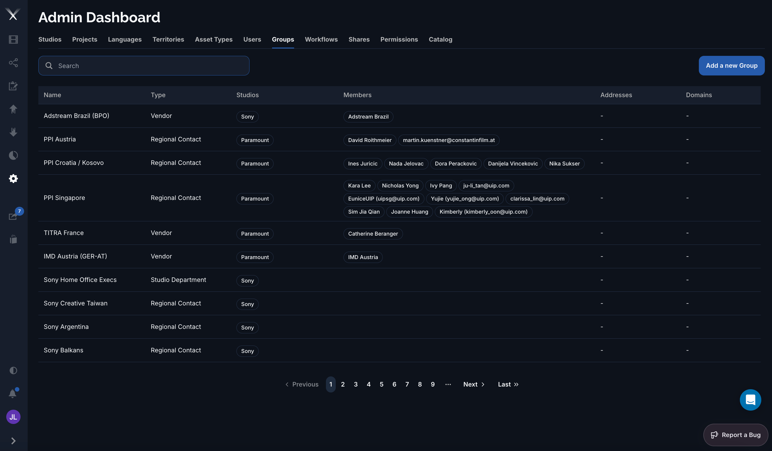The height and width of the screenshot is (451, 772).
Task: Open the TITRA France group
Action: click(x=64, y=233)
